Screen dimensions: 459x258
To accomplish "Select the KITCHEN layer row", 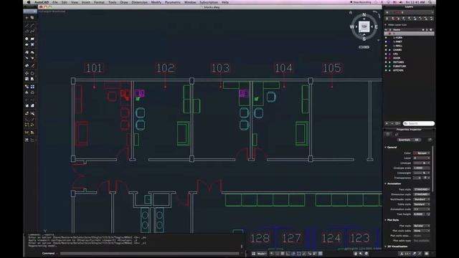I will [409, 70].
